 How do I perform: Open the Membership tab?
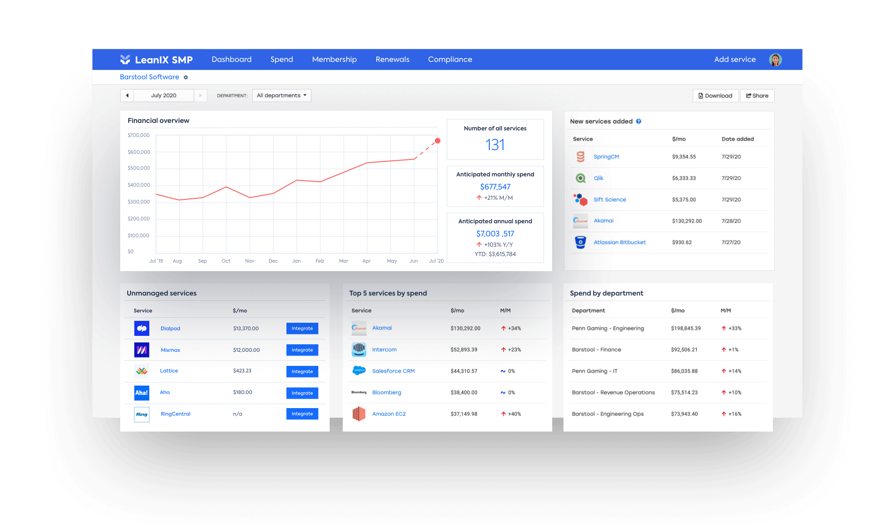(x=334, y=60)
